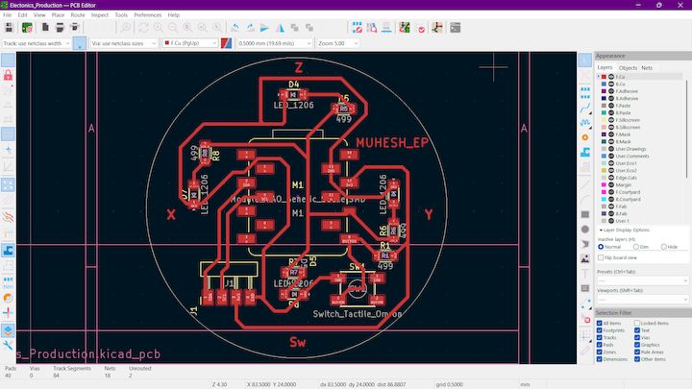Toggle visibility of B.Cu layer

[x=611, y=84]
